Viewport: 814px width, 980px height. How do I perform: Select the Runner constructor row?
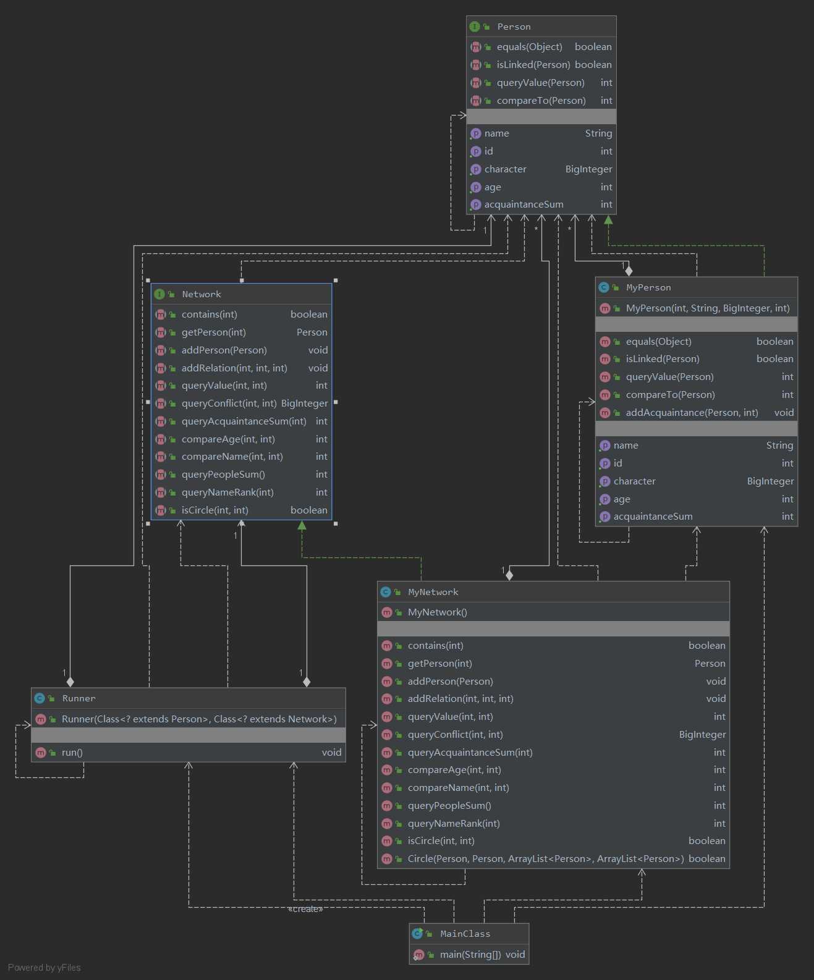click(189, 719)
